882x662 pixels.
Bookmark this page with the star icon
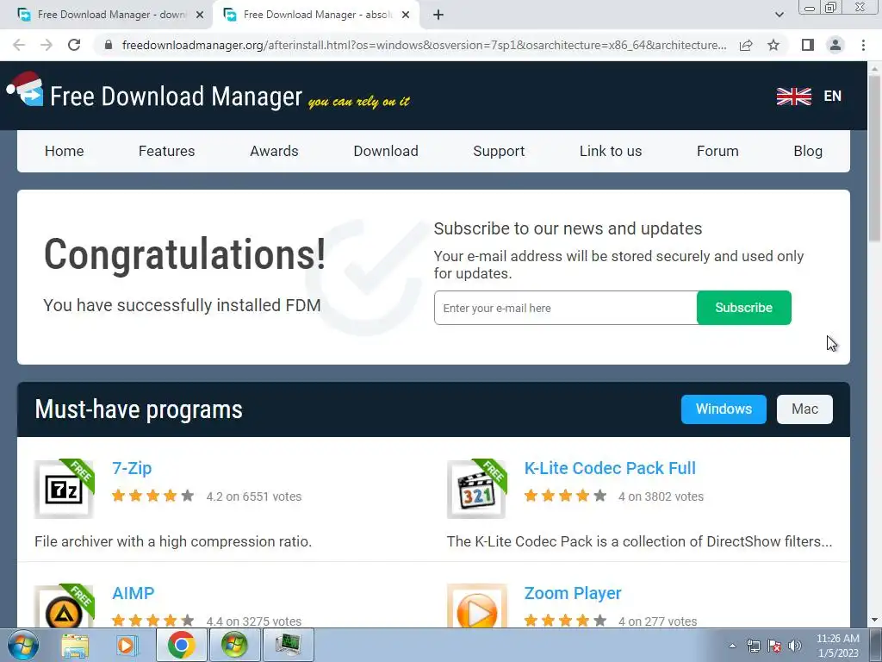click(x=773, y=45)
